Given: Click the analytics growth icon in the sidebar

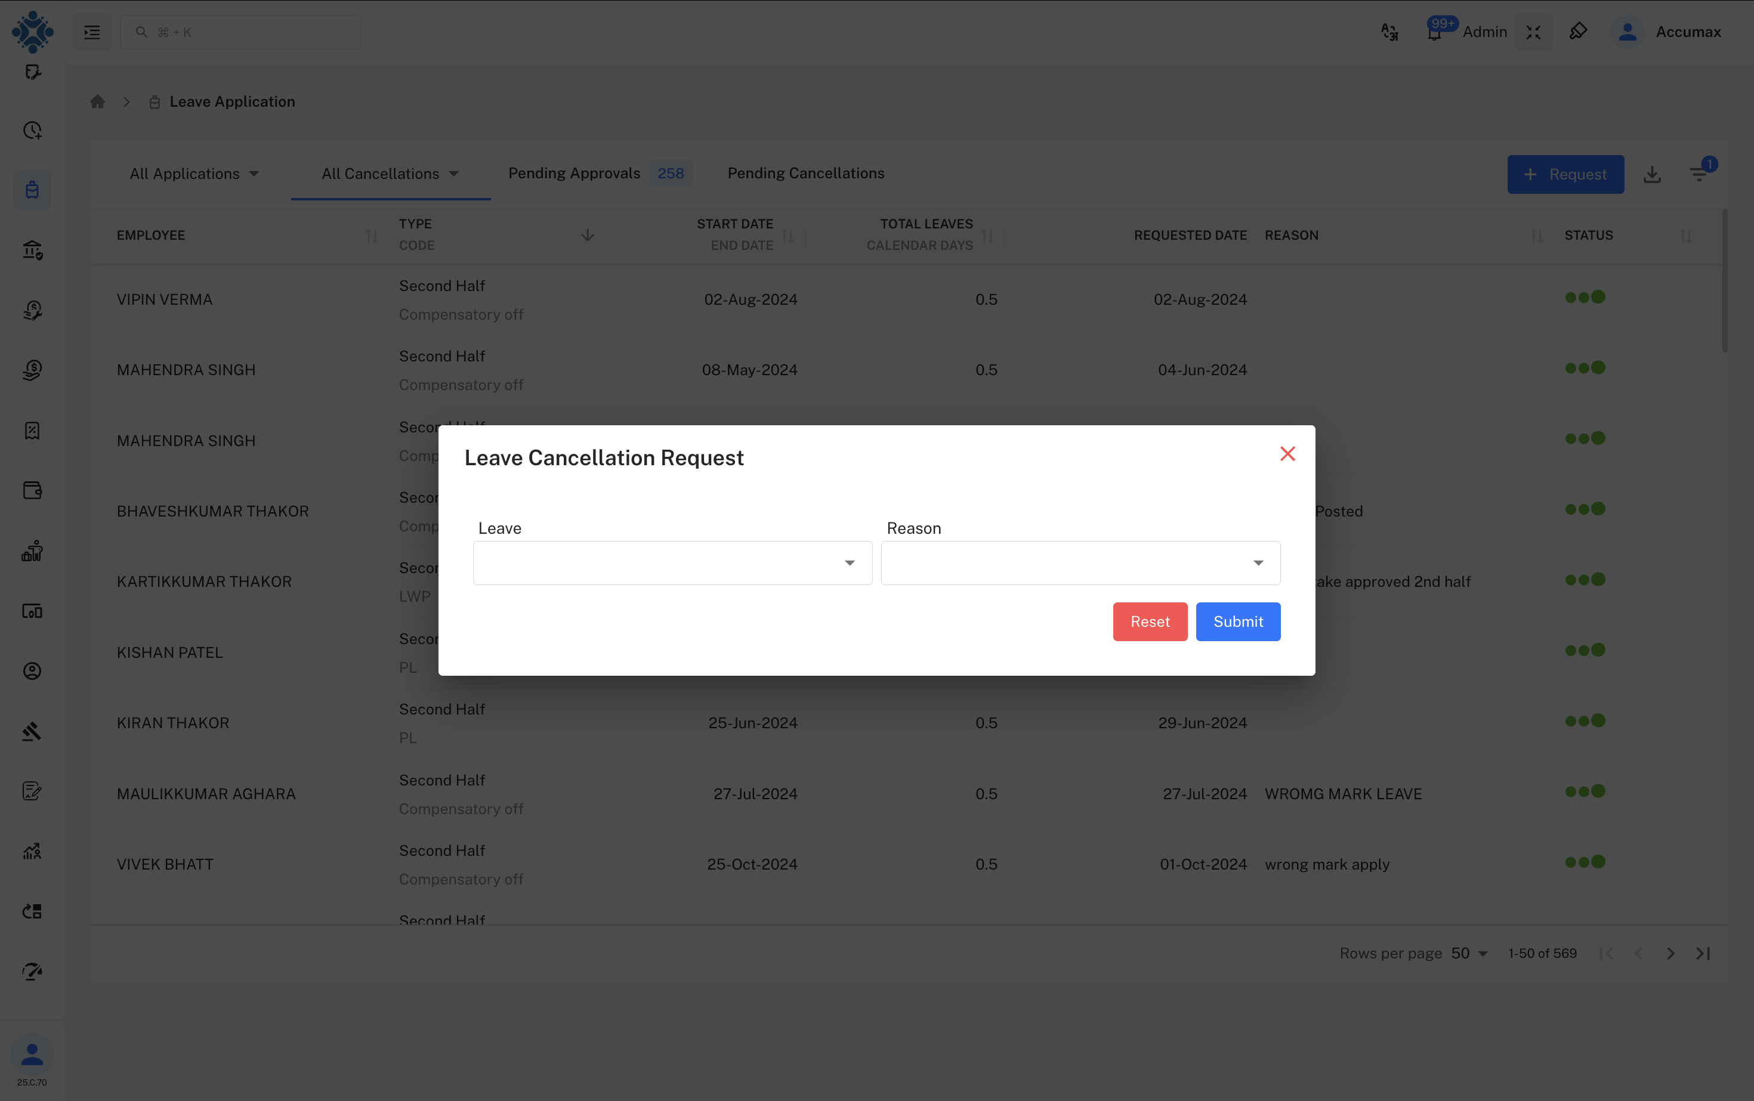Looking at the screenshot, I should pyautogui.click(x=32, y=851).
